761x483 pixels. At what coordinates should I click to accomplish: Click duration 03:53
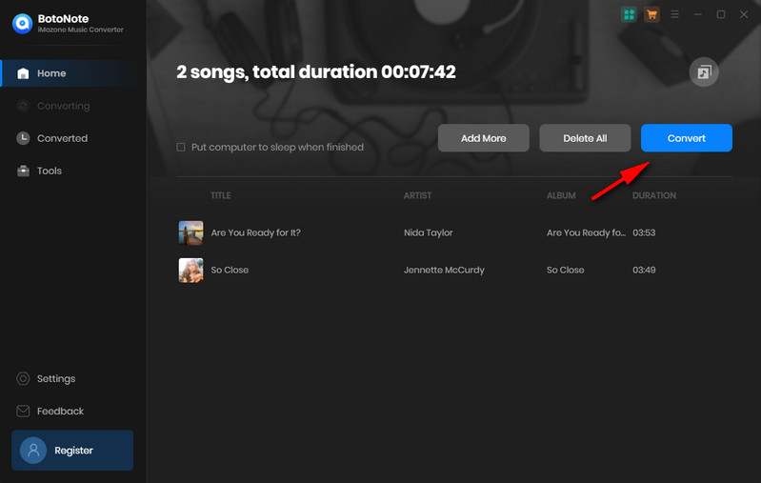point(644,233)
